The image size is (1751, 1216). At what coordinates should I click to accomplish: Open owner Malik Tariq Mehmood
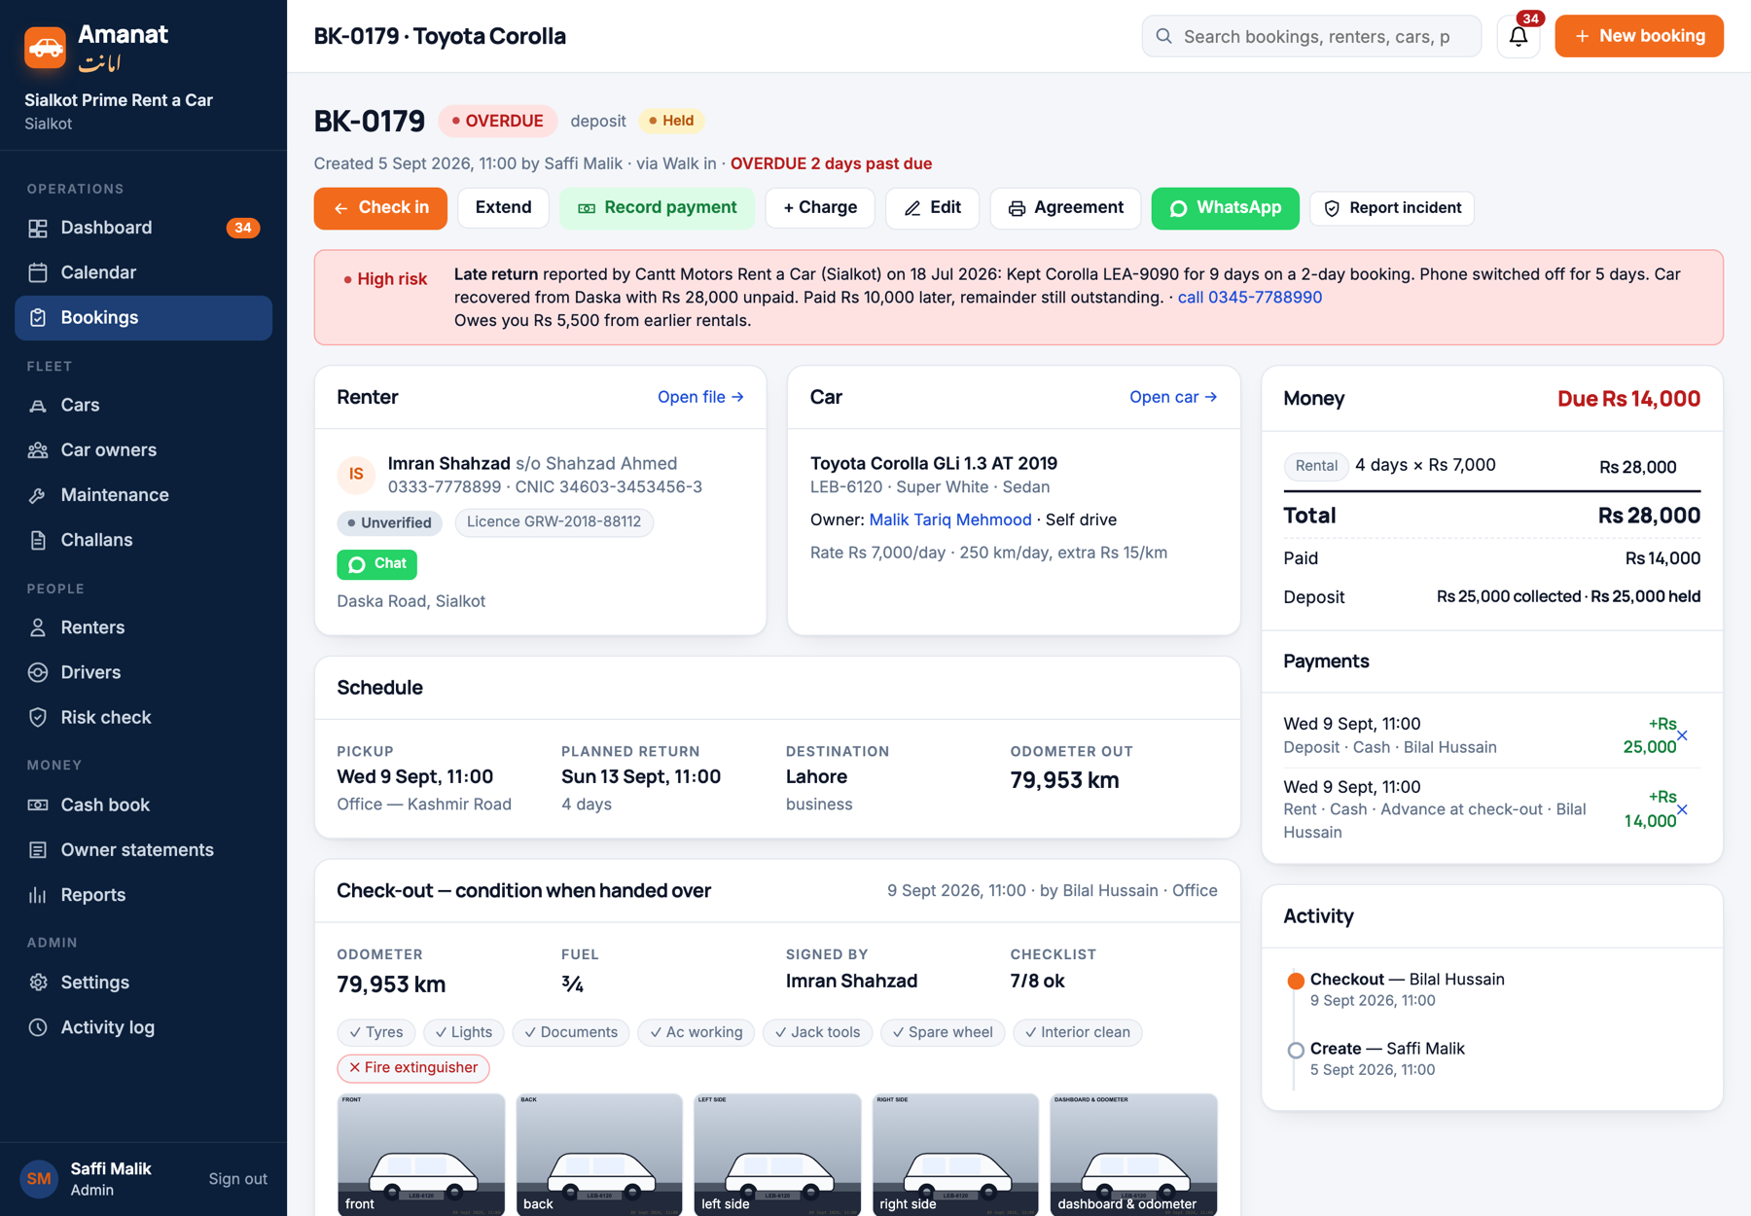pos(949,519)
